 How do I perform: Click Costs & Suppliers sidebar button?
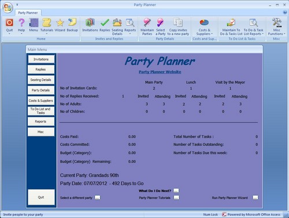pos(41,101)
